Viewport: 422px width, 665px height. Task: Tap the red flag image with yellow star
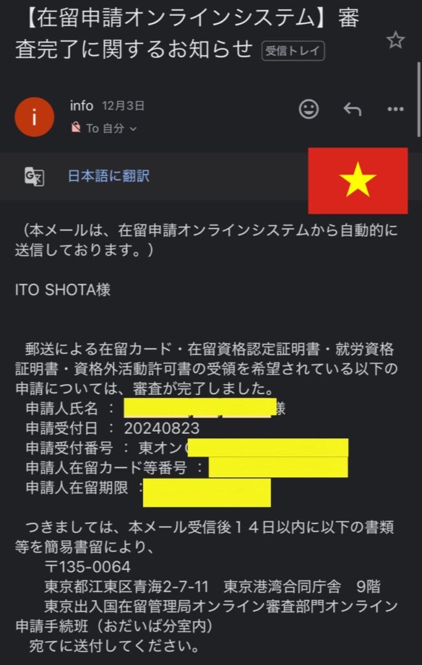point(358,181)
